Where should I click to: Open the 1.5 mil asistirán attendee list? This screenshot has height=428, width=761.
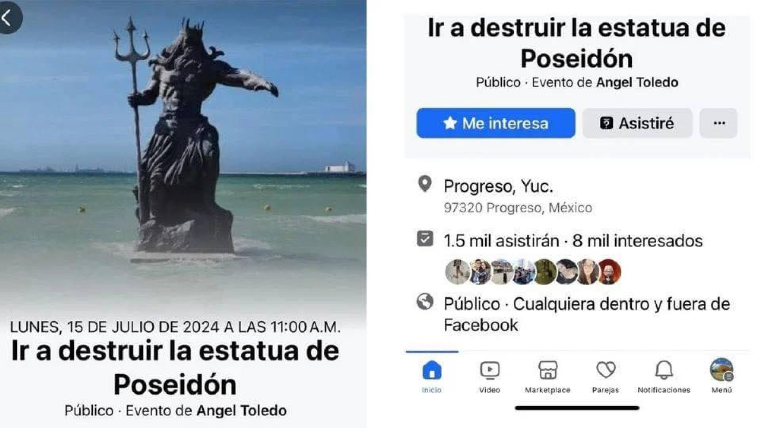click(501, 241)
